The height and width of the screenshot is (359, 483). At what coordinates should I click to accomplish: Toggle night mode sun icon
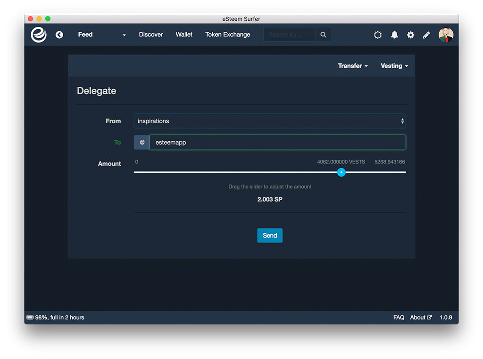[378, 35]
